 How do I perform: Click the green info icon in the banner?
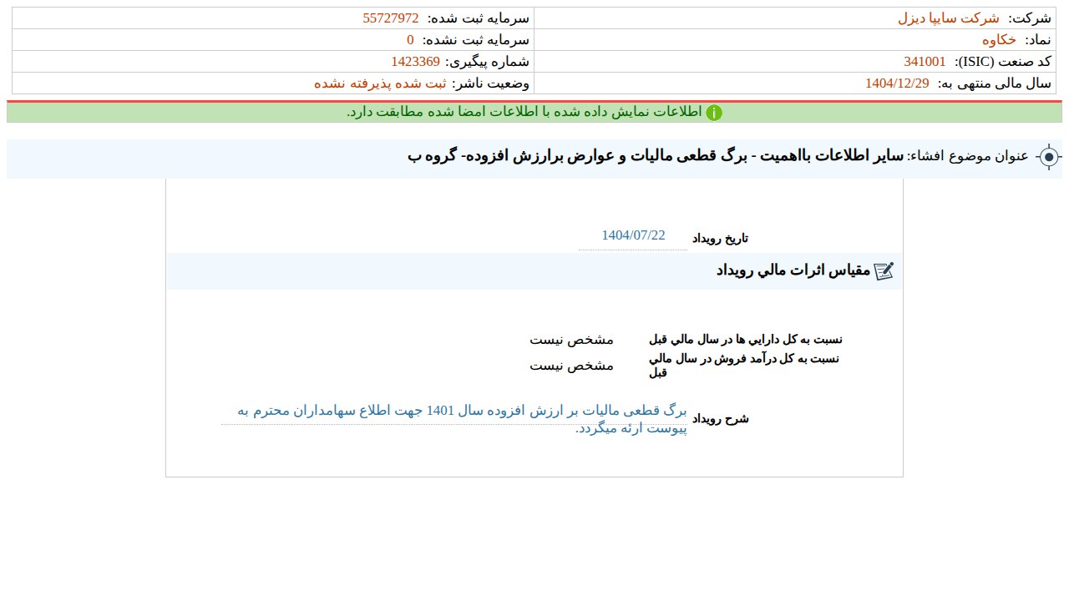[714, 113]
